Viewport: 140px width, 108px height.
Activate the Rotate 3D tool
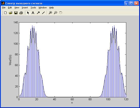[61, 13]
